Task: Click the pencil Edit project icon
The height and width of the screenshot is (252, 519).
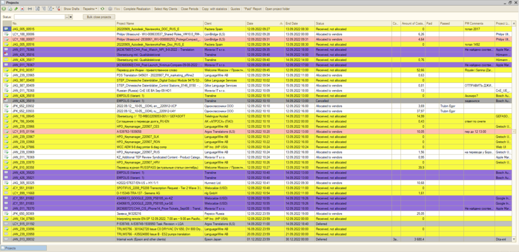Action: (17, 9)
